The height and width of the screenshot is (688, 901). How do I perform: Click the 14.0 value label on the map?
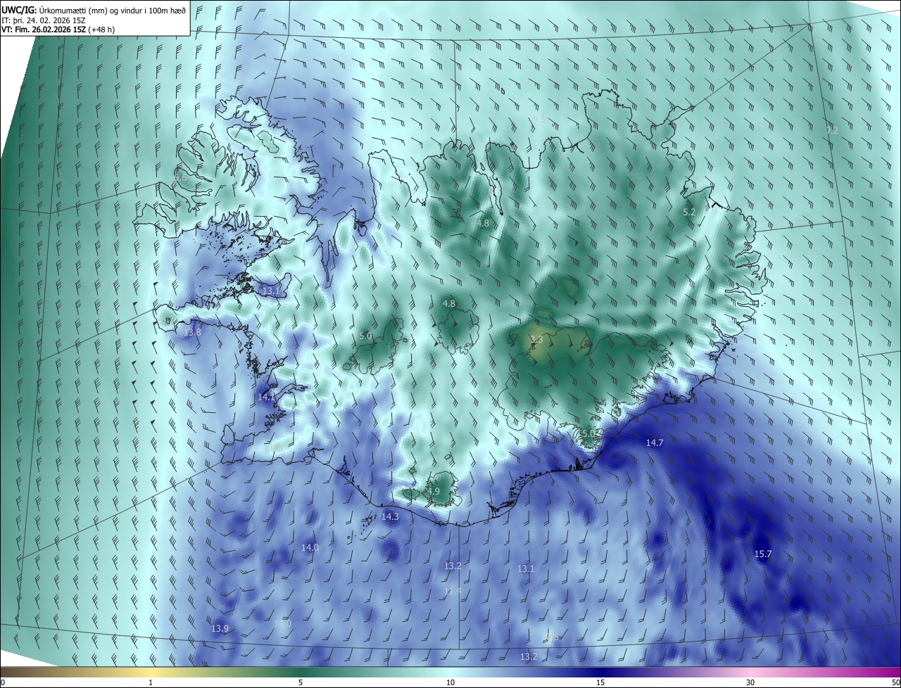click(x=310, y=547)
